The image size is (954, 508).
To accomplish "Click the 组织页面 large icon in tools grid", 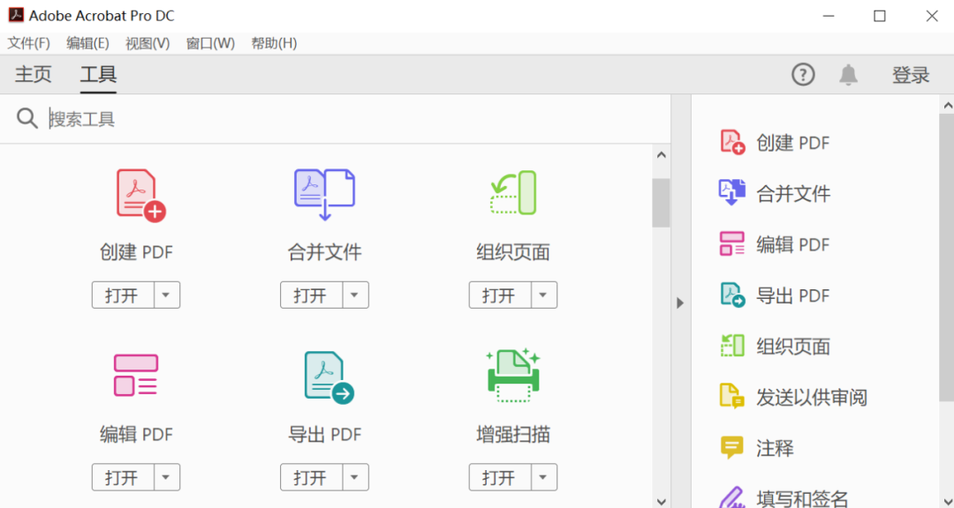I will (x=513, y=192).
